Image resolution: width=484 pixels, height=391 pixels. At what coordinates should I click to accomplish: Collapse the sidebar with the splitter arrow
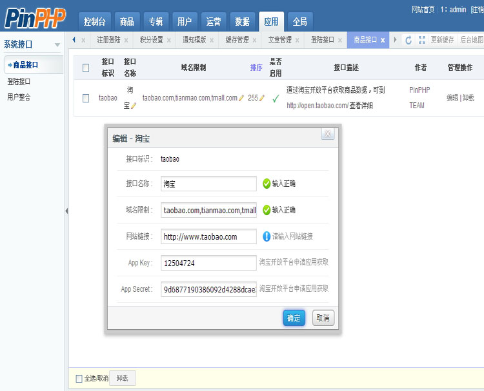[66, 211]
